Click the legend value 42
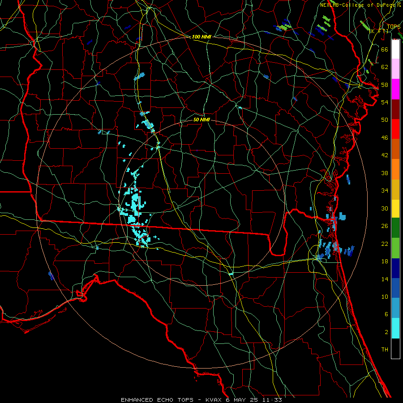 click(x=385, y=155)
